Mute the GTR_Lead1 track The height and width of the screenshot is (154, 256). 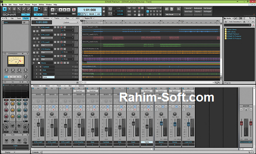click(55, 27)
